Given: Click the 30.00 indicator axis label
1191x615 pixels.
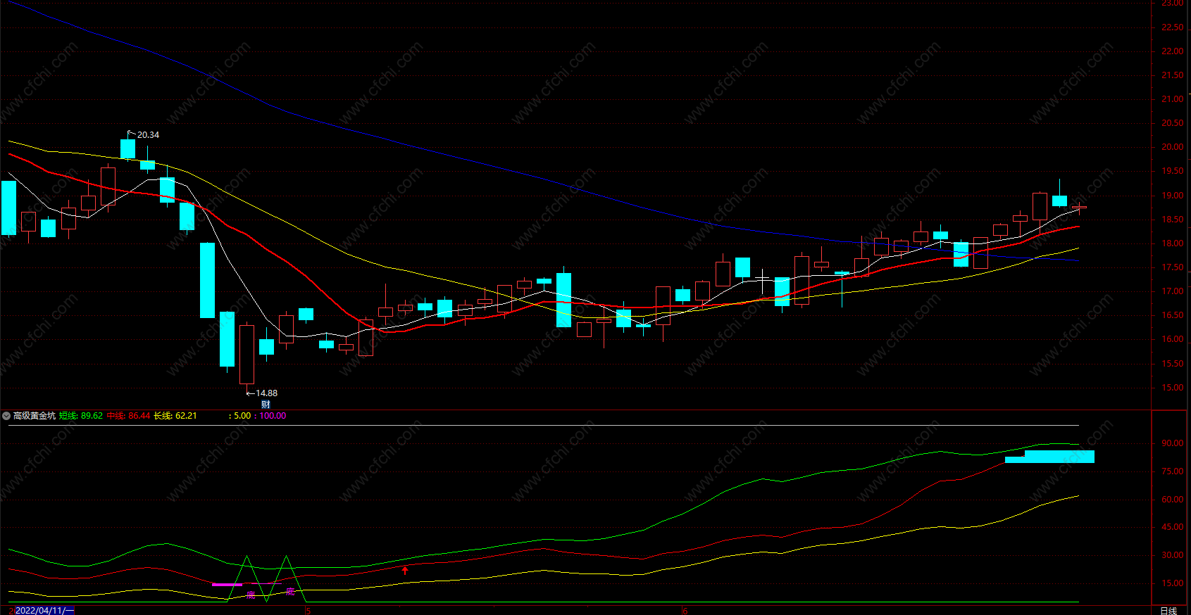Looking at the screenshot, I should [x=1172, y=555].
